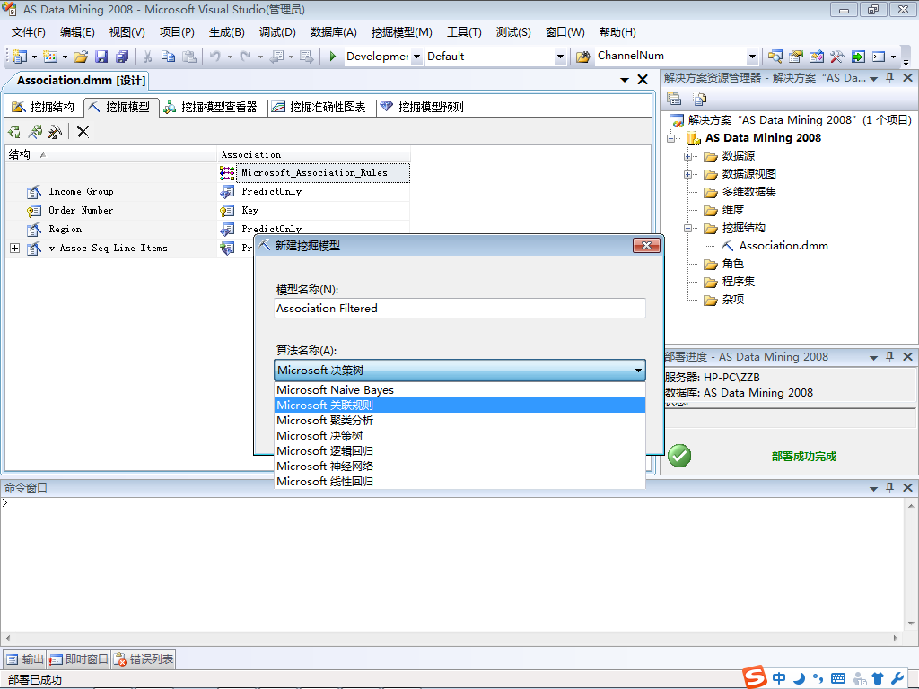Select Association.dmm in Solution Explorer
This screenshot has height=689, width=919.
click(783, 246)
